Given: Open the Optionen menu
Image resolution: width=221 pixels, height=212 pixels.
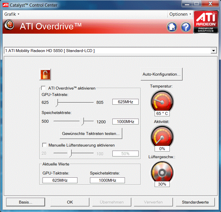Looking at the screenshot, I should 180,14.
